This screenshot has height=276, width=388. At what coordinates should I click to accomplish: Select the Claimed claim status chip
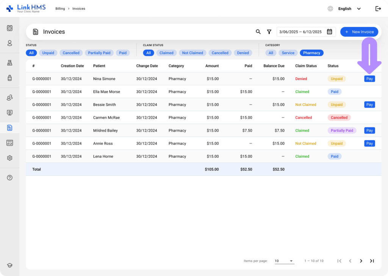point(166,53)
